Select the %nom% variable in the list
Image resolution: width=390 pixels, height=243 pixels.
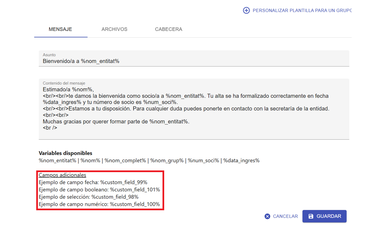tap(90, 161)
